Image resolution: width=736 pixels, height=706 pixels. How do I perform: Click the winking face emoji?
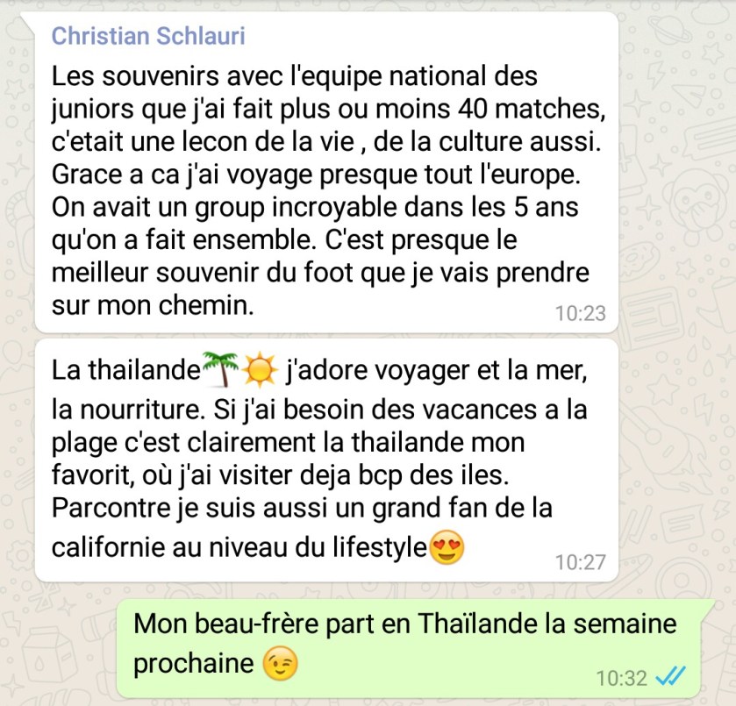click(x=280, y=663)
